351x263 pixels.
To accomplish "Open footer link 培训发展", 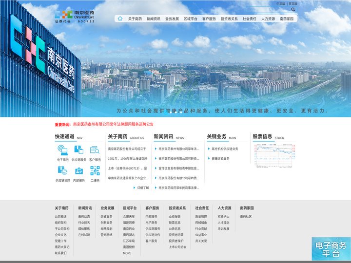I will (x=223, y=228).
